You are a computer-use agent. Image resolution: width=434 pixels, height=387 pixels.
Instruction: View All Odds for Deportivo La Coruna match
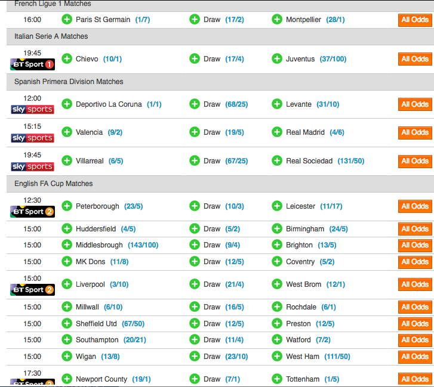click(415, 104)
